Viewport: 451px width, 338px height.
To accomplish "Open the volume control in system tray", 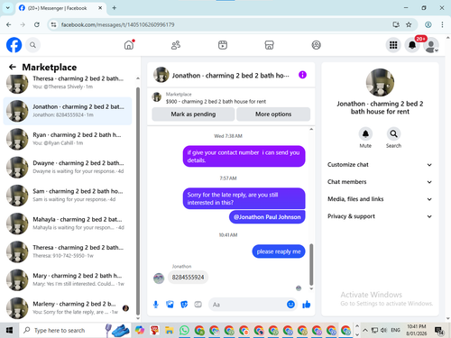I will [x=383, y=330].
